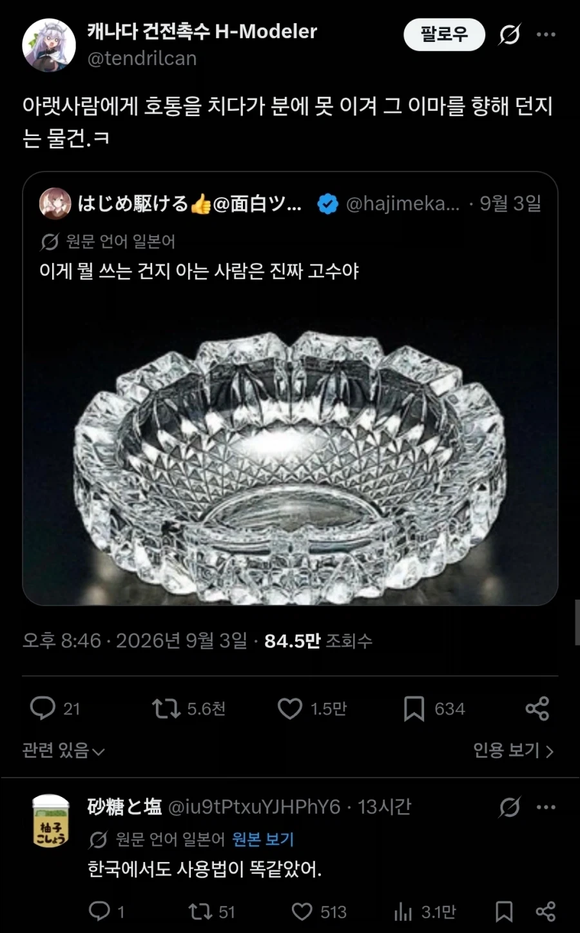Bookmark the main post showing 634 saves

click(x=414, y=709)
